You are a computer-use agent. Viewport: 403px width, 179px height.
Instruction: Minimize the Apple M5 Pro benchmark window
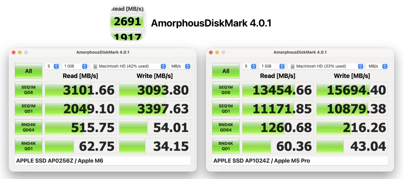pos(217,52)
